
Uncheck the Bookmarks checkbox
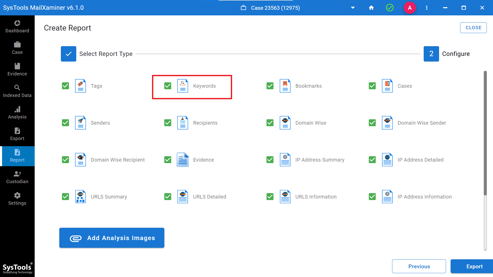coord(270,86)
